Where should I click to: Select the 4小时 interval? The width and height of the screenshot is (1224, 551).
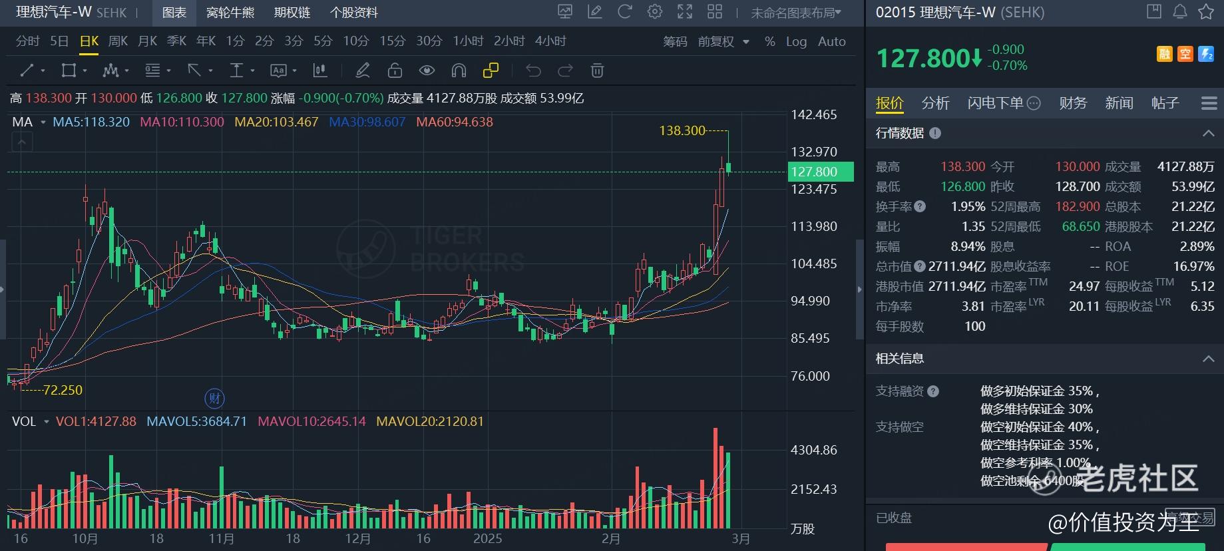pos(550,41)
